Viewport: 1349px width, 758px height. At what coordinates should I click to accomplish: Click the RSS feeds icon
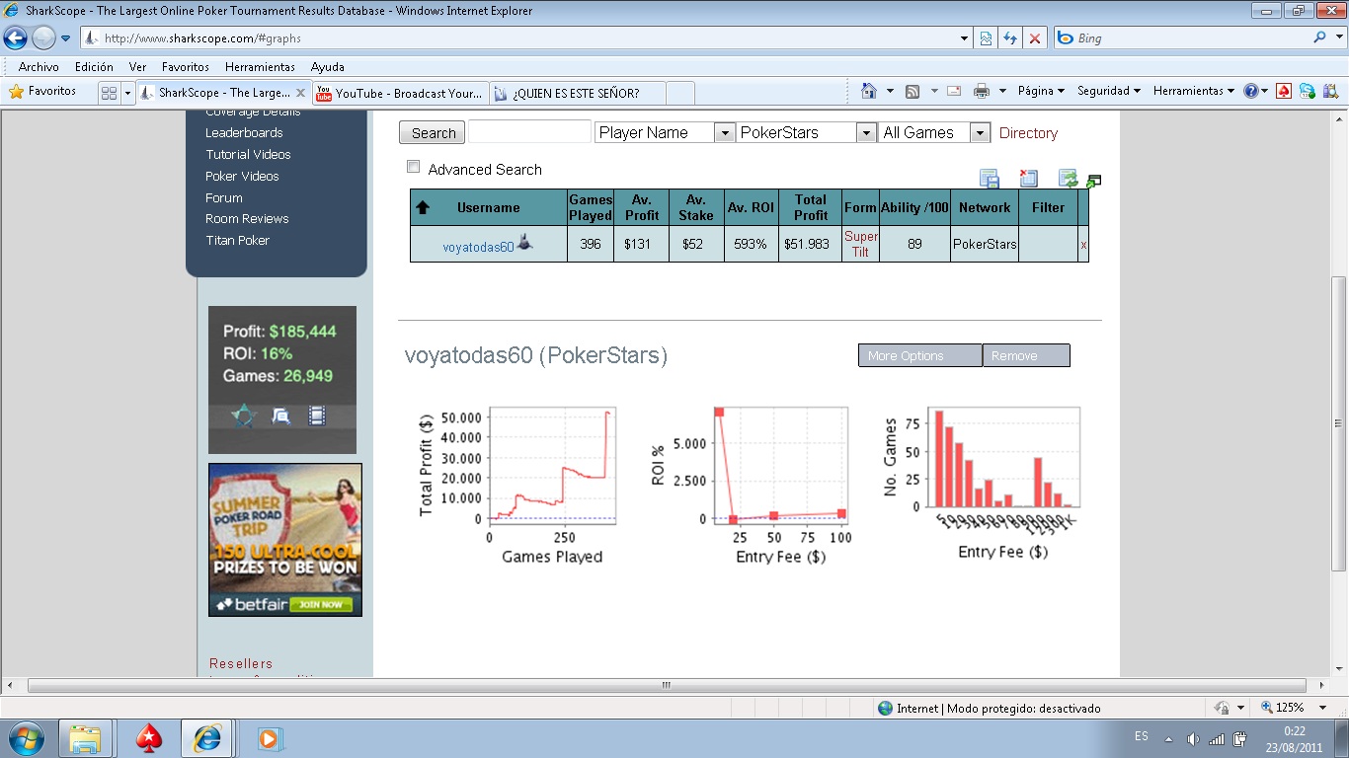(x=913, y=91)
